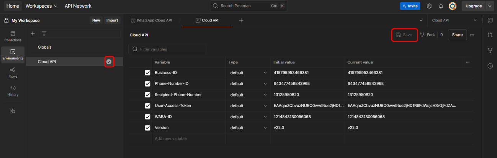Disable the User-Access-Token variable checkbox

147,106
